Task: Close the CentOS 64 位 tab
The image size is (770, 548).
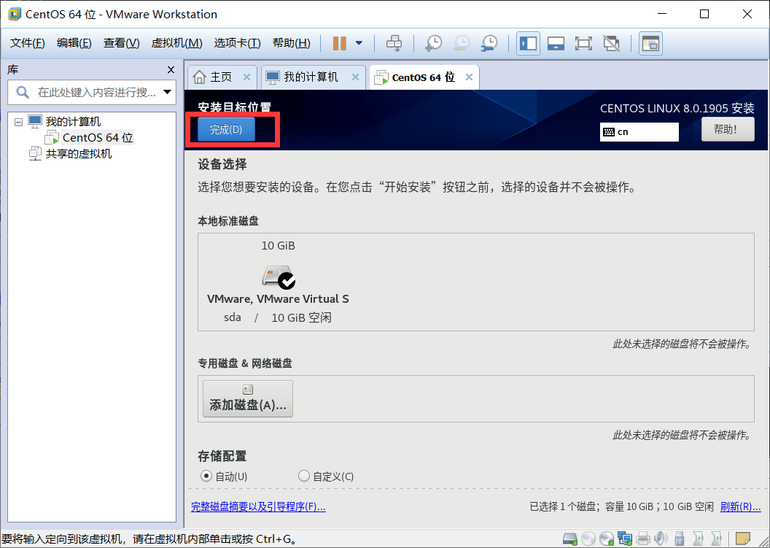Action: [x=469, y=77]
